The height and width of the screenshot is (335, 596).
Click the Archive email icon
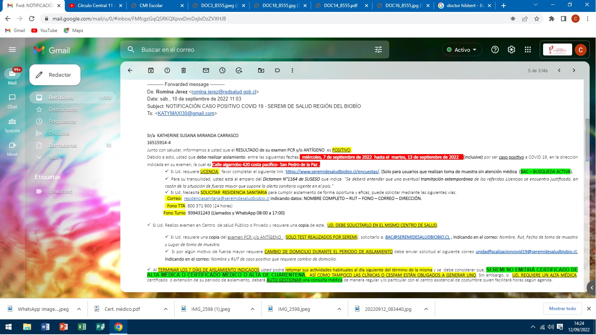coord(151,70)
